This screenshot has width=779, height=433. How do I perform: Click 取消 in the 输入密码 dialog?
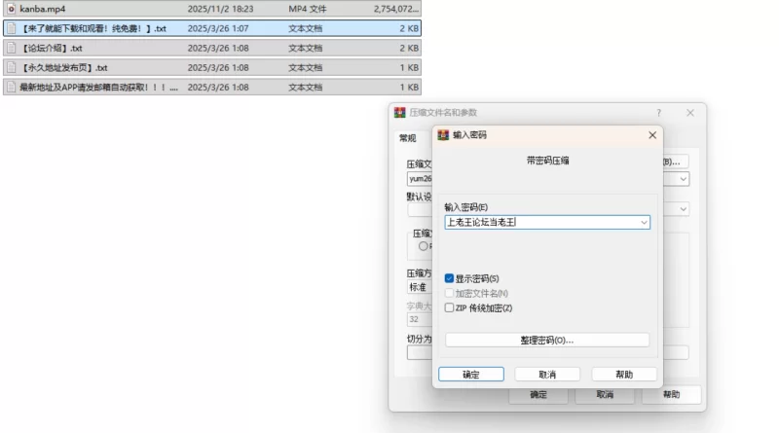point(547,374)
